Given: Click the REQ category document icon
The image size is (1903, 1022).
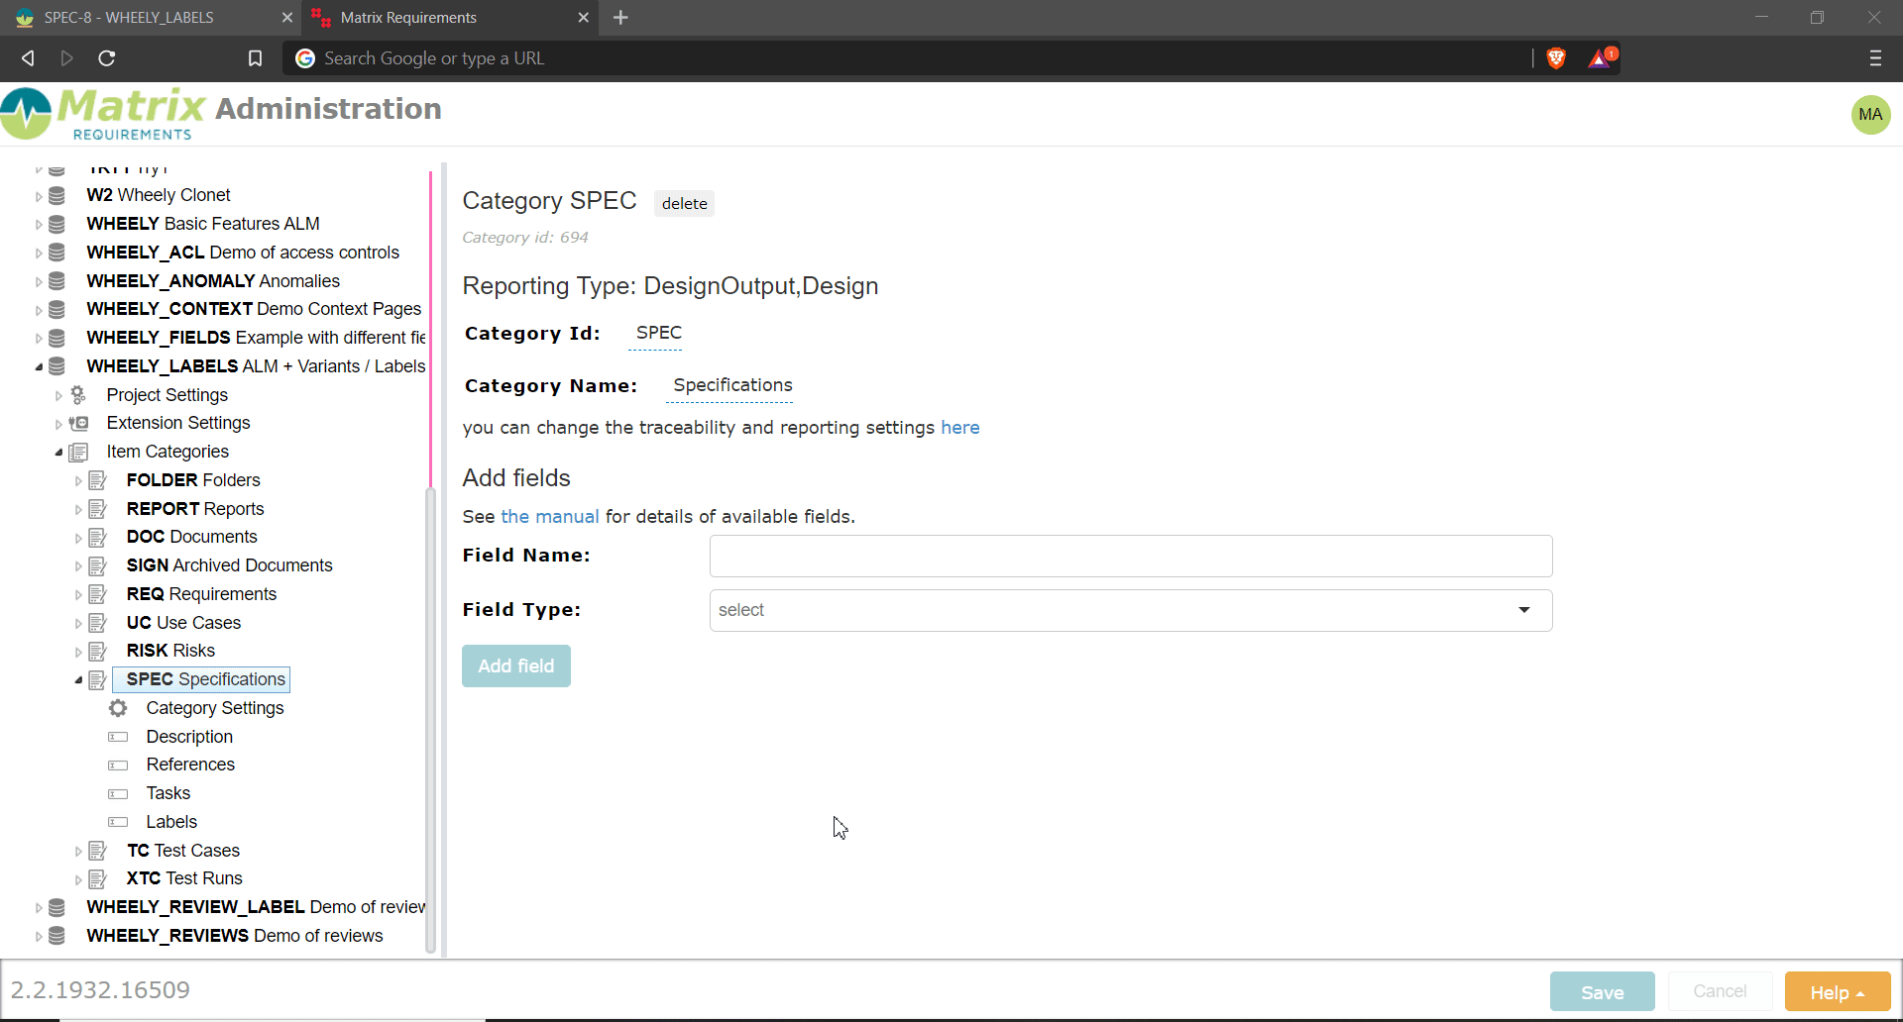Looking at the screenshot, I should (x=98, y=595).
